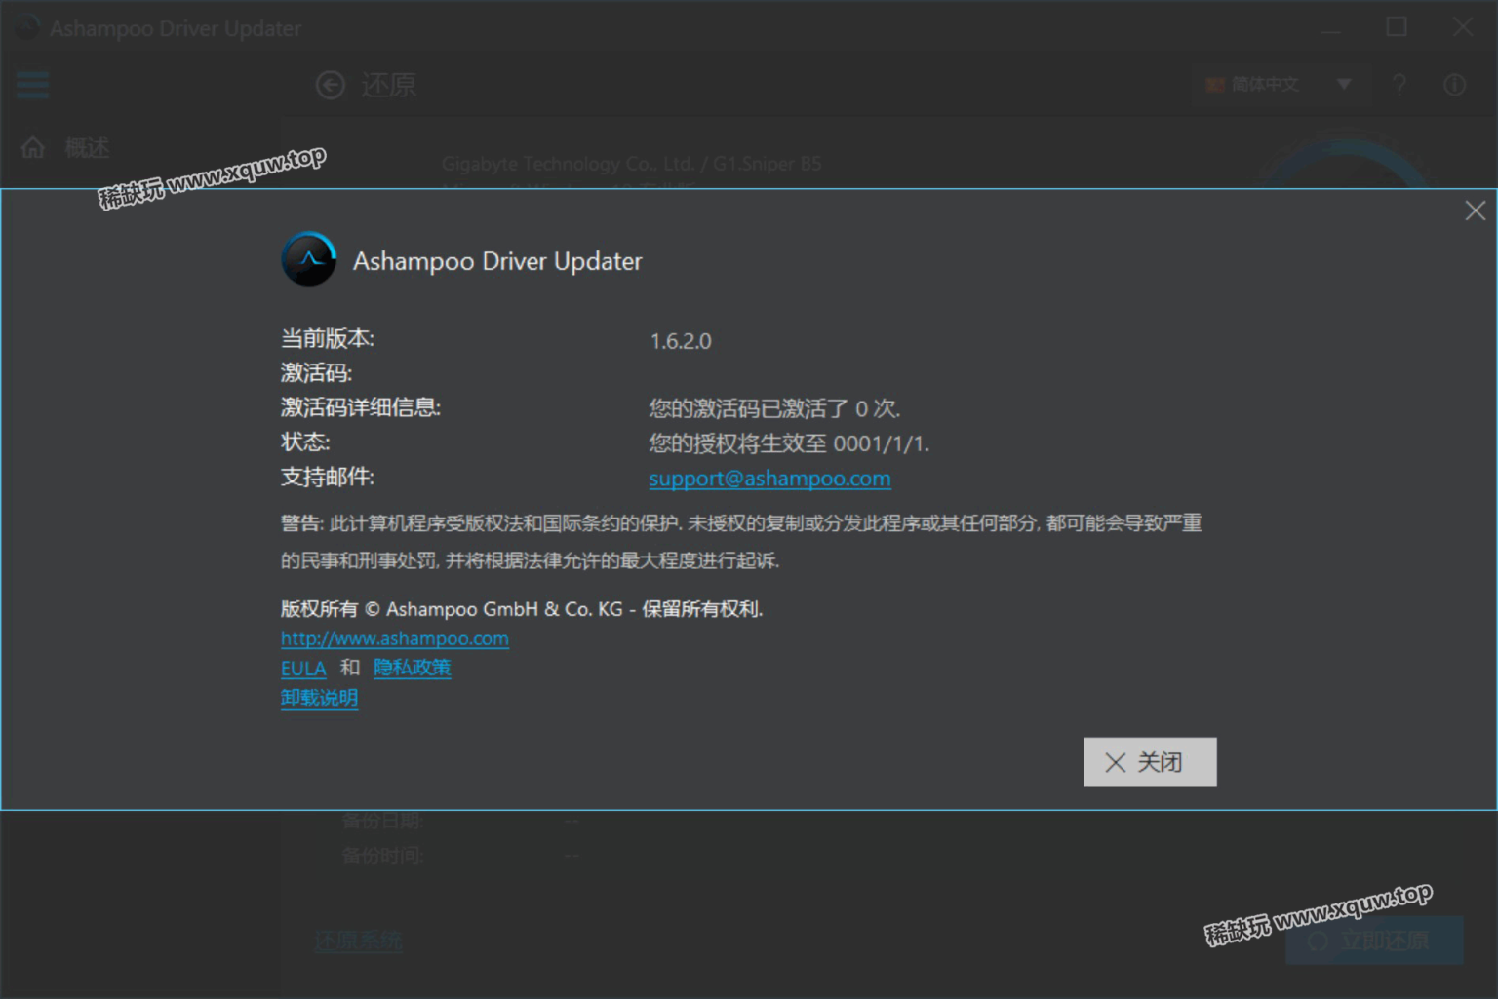Click the info icon in top bar
This screenshot has width=1498, height=999.
[x=1454, y=85]
